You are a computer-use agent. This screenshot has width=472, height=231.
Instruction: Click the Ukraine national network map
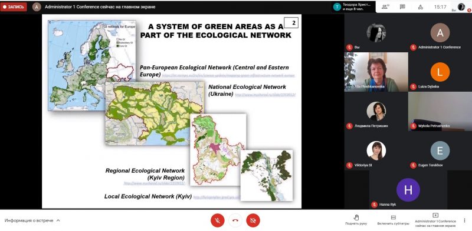click(154, 114)
